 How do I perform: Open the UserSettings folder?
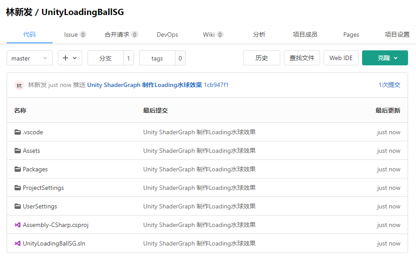point(40,206)
